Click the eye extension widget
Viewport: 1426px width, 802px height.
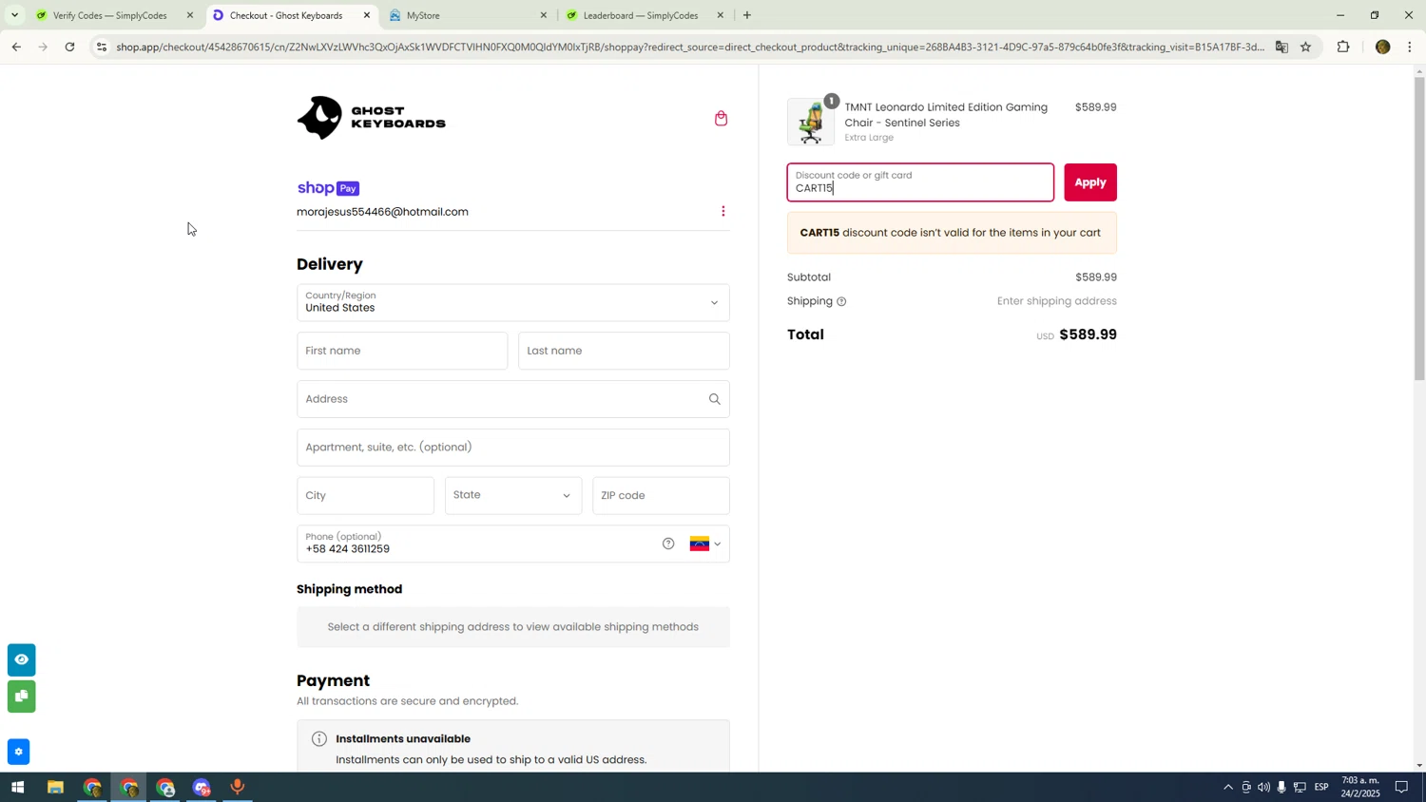click(x=21, y=659)
